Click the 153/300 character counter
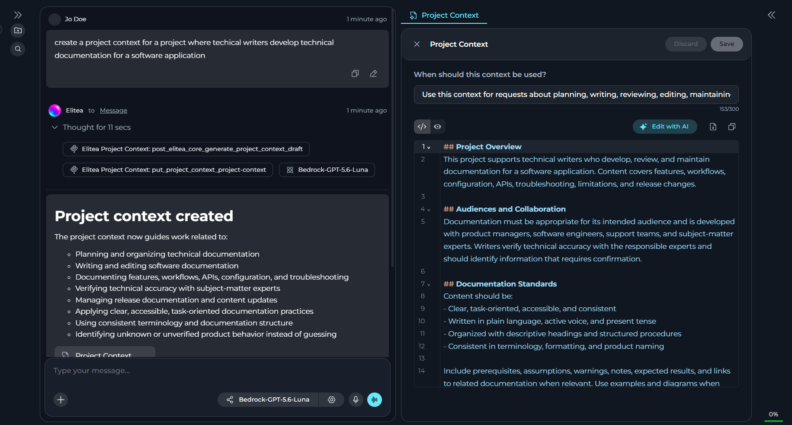 729,109
